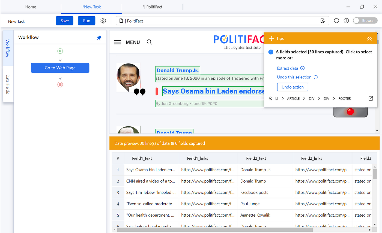Switch to the PolitiFact tab
The width and height of the screenshot is (382, 233).
point(153,7)
